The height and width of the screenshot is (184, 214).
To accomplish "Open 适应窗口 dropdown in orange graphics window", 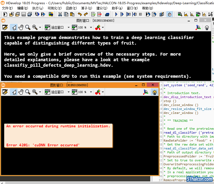I will point(69,92).
